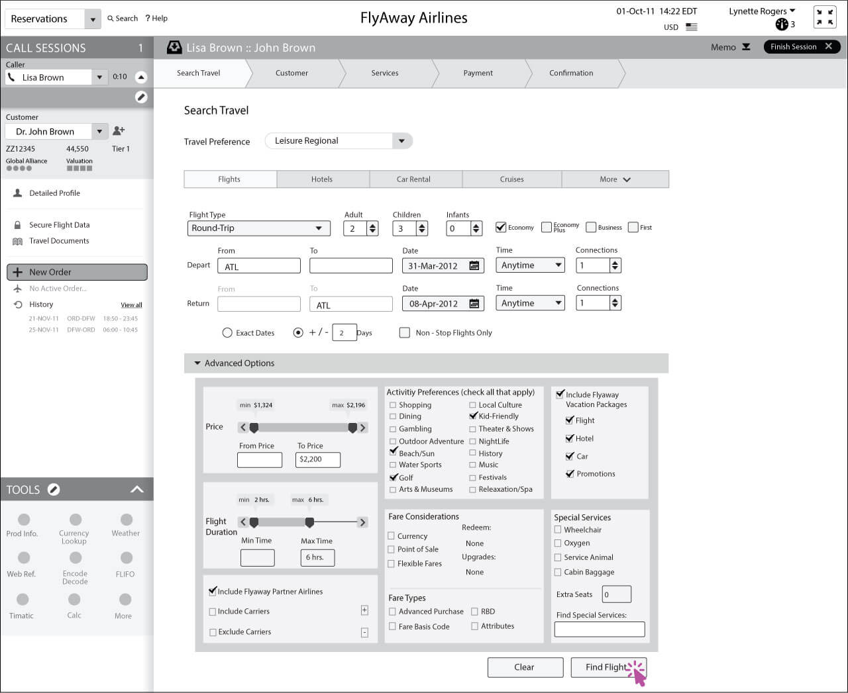Viewport: 848px width, 693px height.
Task: Open the Travel Preference dropdown
Action: click(401, 140)
